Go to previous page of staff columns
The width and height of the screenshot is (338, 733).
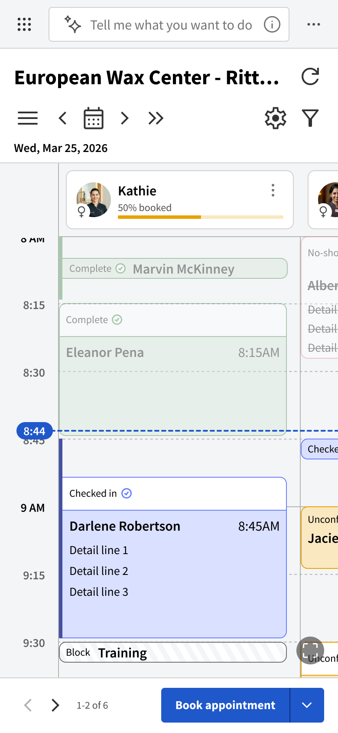(28, 705)
